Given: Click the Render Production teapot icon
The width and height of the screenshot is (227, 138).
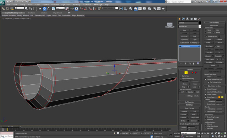Looking at the screenshot, I should (x=164, y=9).
